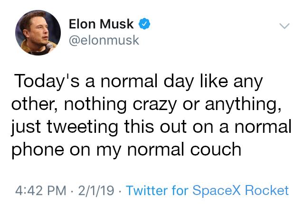Image resolution: width=304 pixels, height=204 pixels.
Task: Click the tweet line 'other, nothing crazy or anything,'
Action: coord(146,104)
